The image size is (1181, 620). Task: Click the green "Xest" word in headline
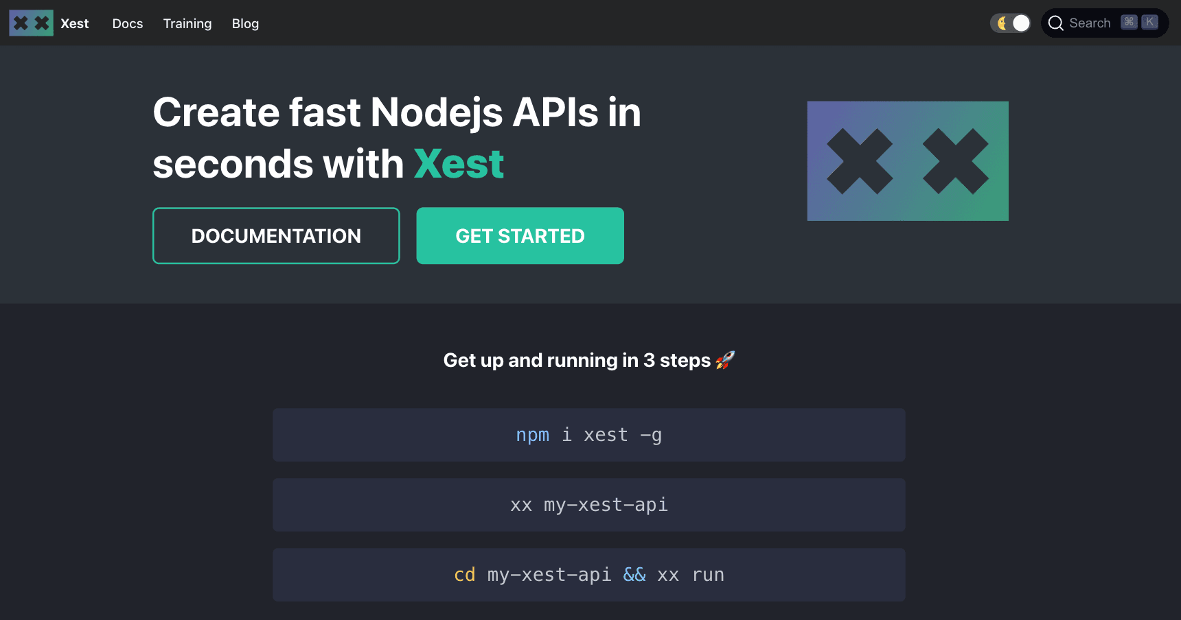coord(459,164)
